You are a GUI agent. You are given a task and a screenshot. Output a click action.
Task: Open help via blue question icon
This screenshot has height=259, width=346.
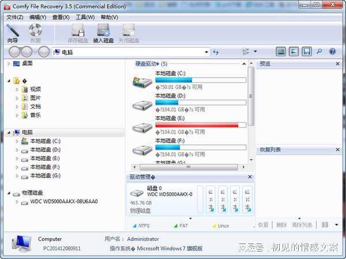pos(332,52)
